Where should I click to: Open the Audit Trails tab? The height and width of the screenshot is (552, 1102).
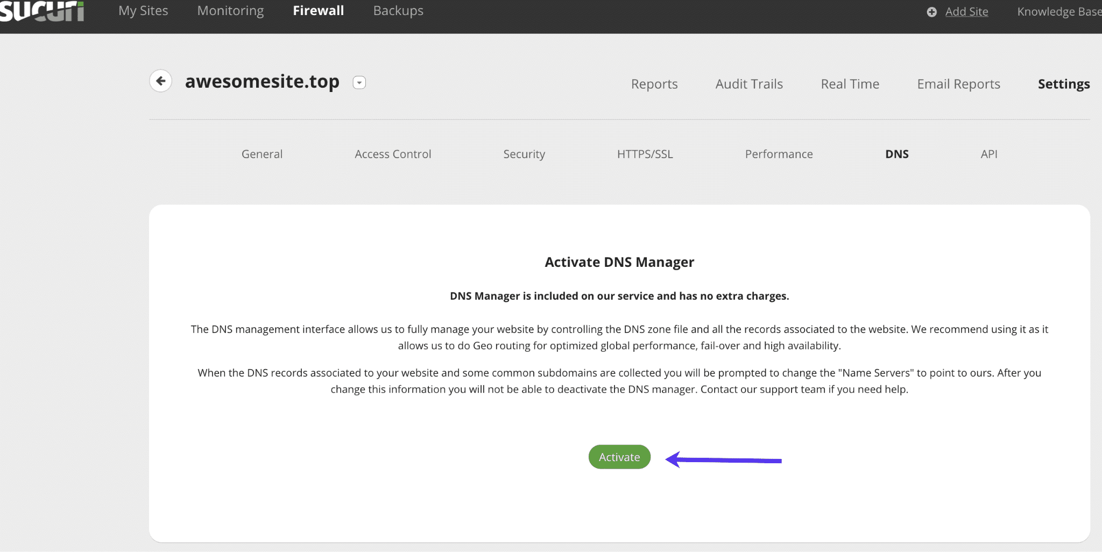pyautogui.click(x=748, y=84)
